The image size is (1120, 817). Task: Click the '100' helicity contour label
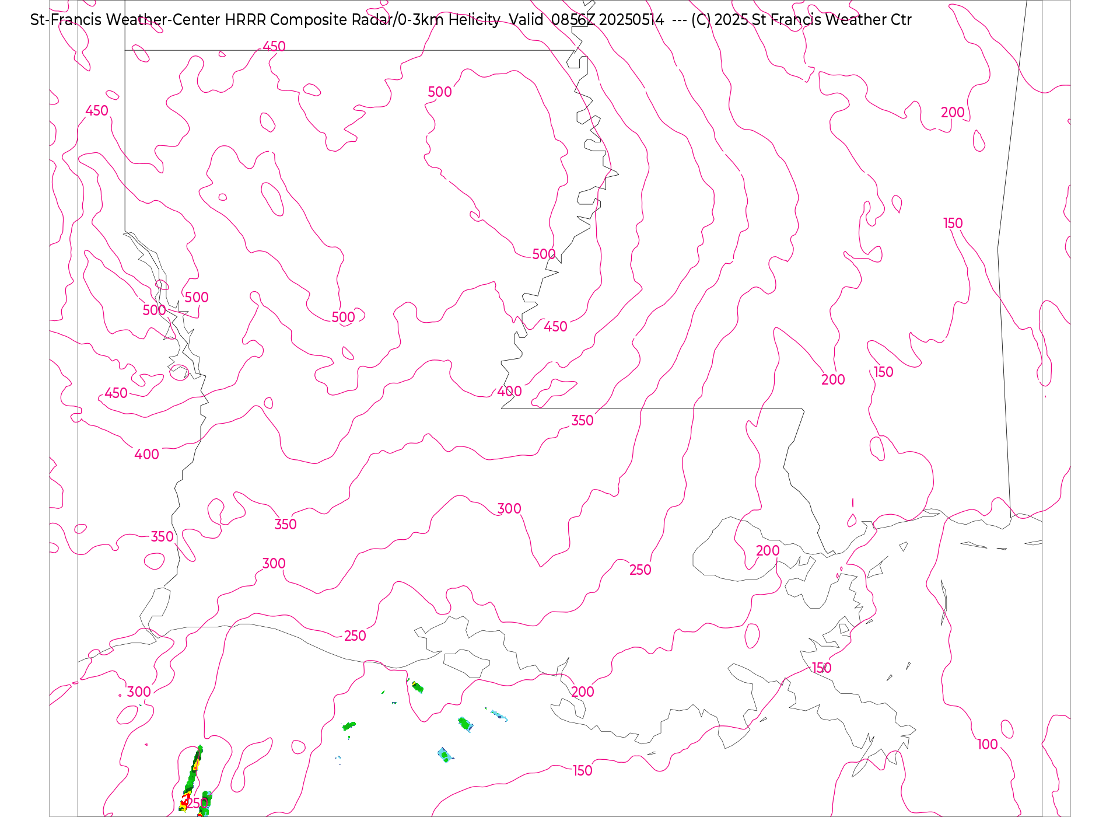pyautogui.click(x=988, y=744)
